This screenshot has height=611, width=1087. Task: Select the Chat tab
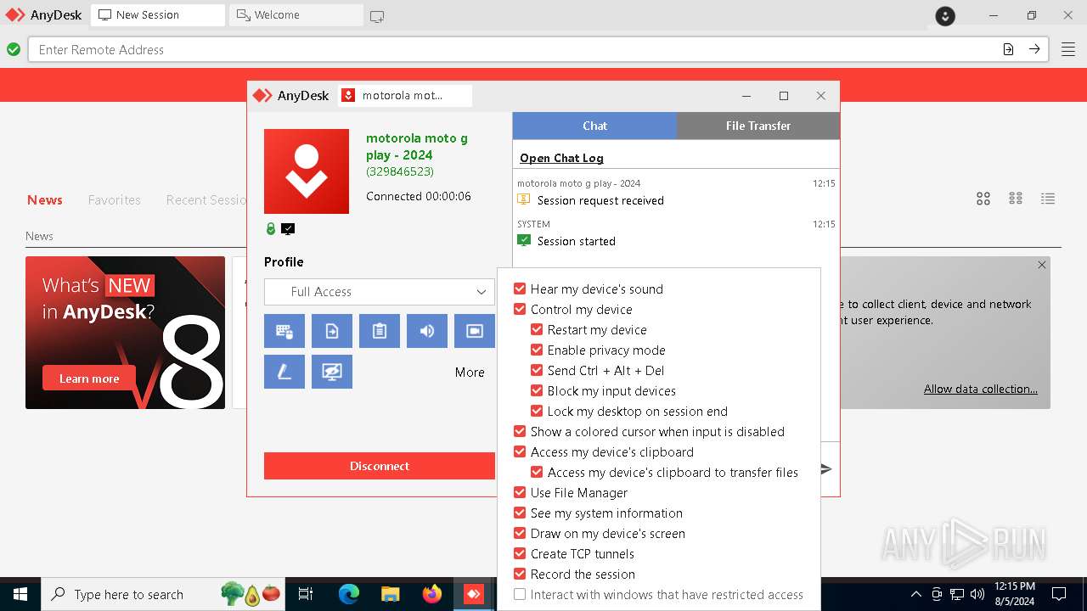coord(594,126)
